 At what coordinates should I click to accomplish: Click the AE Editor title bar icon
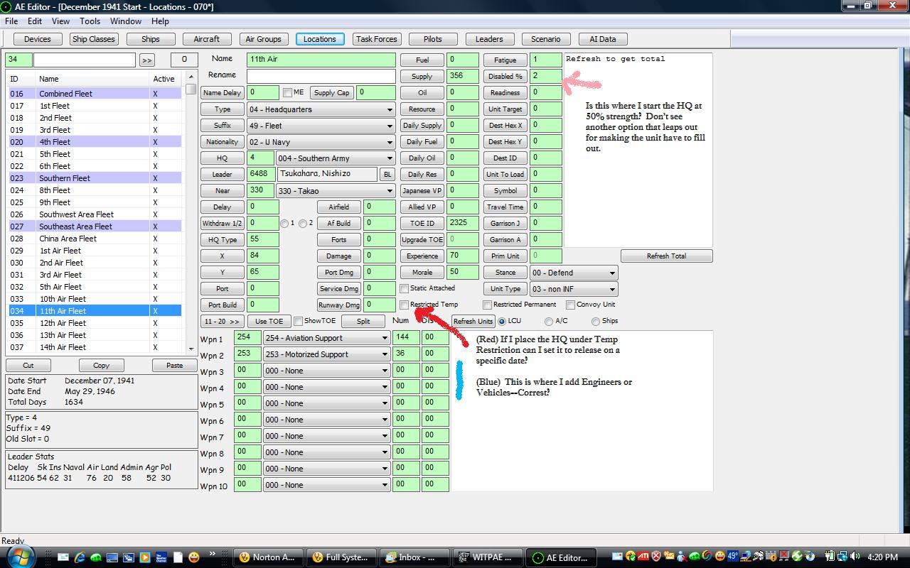(6, 6)
